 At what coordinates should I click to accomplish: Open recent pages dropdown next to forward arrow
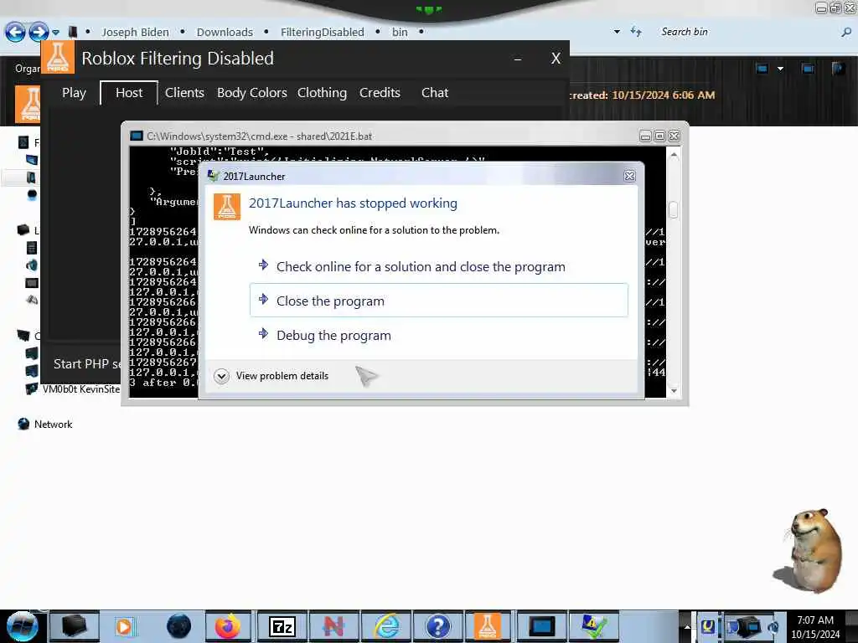pos(56,33)
